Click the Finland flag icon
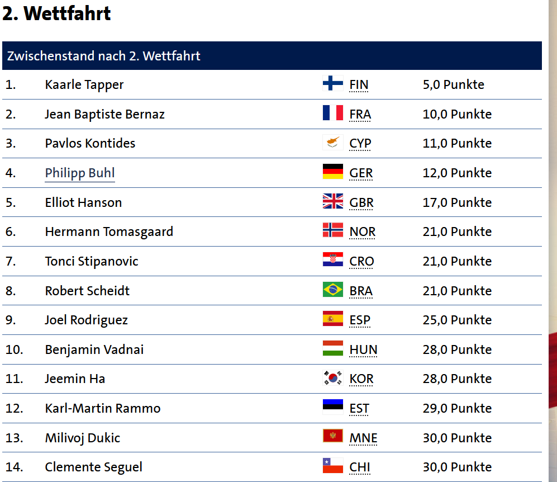Image resolution: width=557 pixels, height=482 pixels. click(x=333, y=83)
